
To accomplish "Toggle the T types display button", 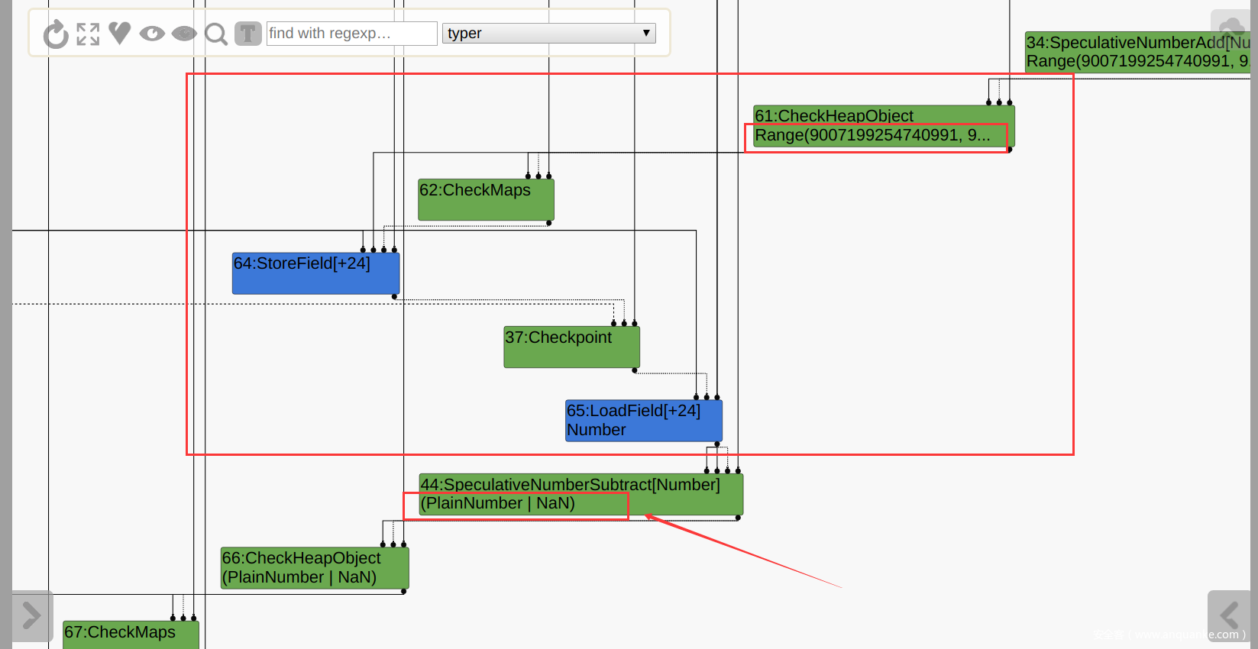I will [x=247, y=34].
